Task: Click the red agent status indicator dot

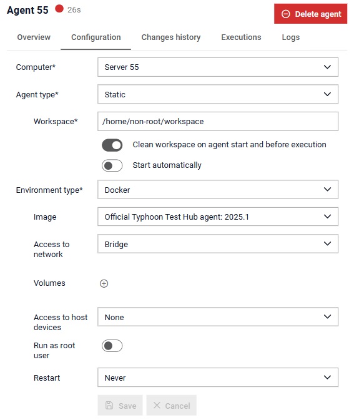Action: (59, 9)
